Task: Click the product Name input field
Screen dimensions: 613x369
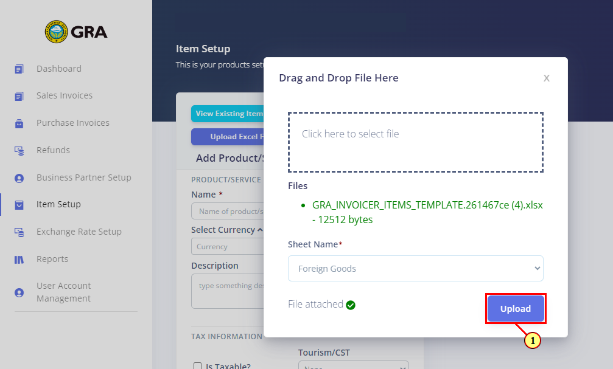Action: point(228,211)
